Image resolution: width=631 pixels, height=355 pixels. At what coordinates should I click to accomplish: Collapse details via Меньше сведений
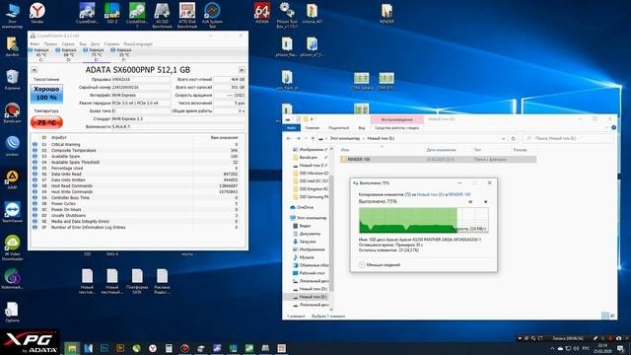(x=379, y=265)
